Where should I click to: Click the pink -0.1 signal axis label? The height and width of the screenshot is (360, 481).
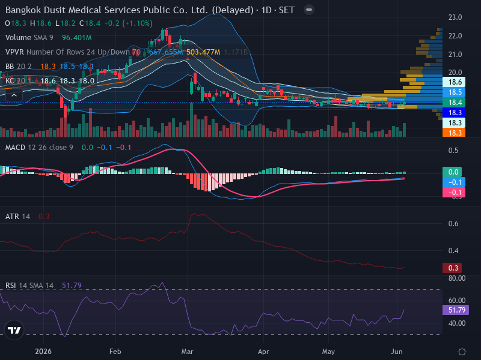(x=454, y=193)
